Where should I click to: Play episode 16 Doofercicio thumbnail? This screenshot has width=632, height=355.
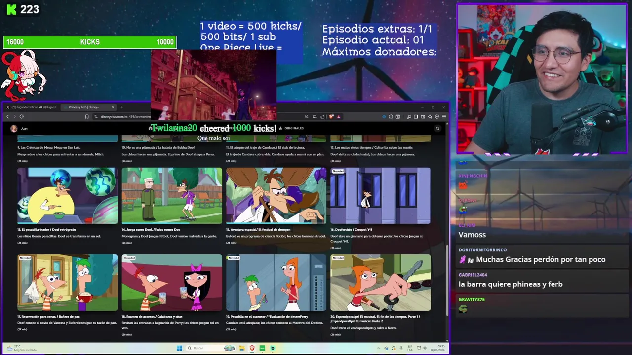tap(380, 196)
